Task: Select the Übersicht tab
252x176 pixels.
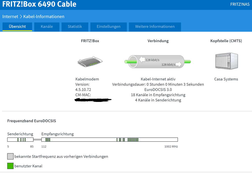Action: click(x=17, y=26)
